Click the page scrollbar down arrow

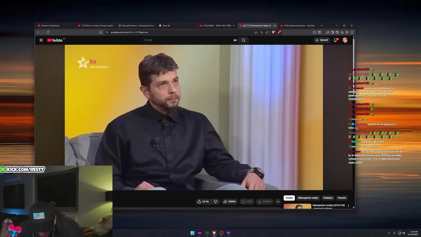[x=354, y=207]
